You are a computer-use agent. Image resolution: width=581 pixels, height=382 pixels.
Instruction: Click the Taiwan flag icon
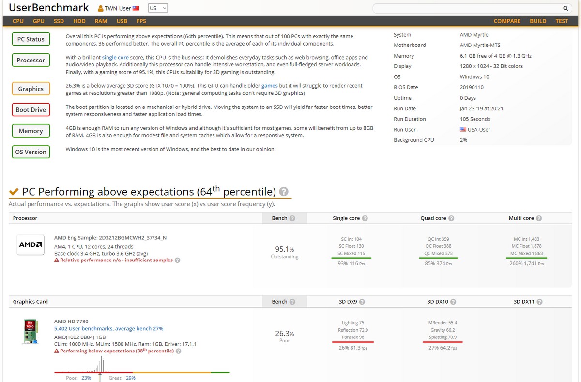(136, 8)
